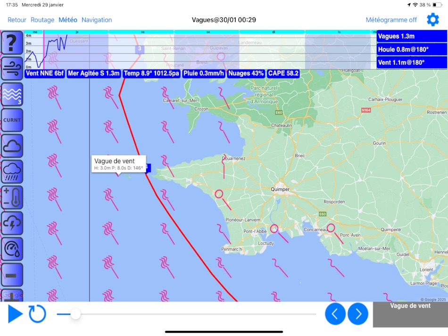Tap Camaret-sur-Mer on the map
Viewport: 448px width, 336px height.
[x=180, y=100]
